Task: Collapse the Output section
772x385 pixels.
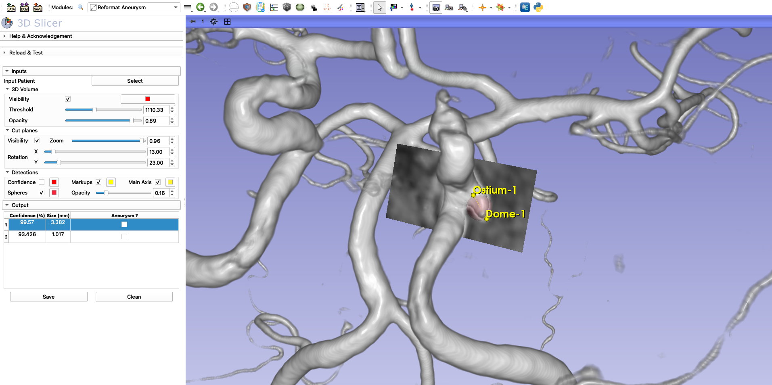Action: tap(92, 205)
